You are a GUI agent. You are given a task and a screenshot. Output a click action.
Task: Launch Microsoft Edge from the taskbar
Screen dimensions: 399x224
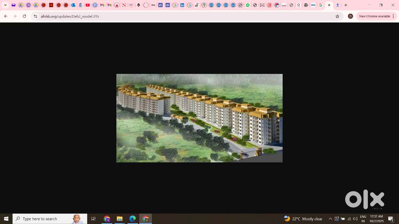132,219
